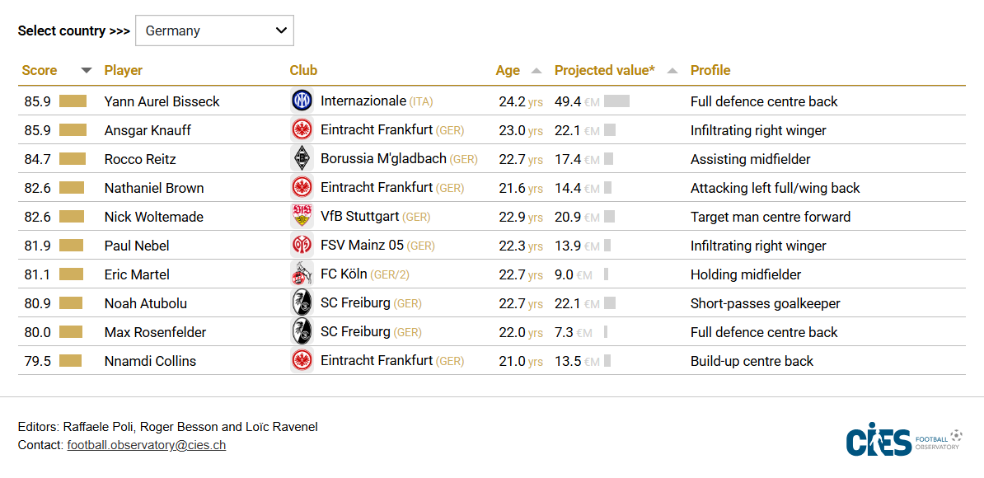Click the Club column header
Image resolution: width=984 pixels, height=478 pixels.
click(304, 70)
